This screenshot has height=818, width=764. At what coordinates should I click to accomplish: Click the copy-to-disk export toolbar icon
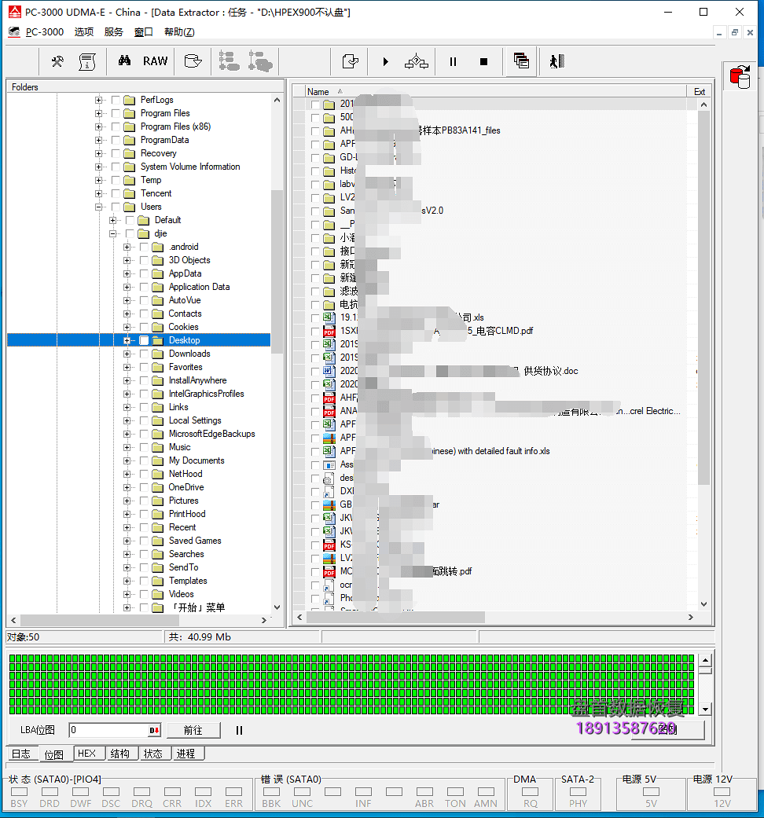[351, 61]
